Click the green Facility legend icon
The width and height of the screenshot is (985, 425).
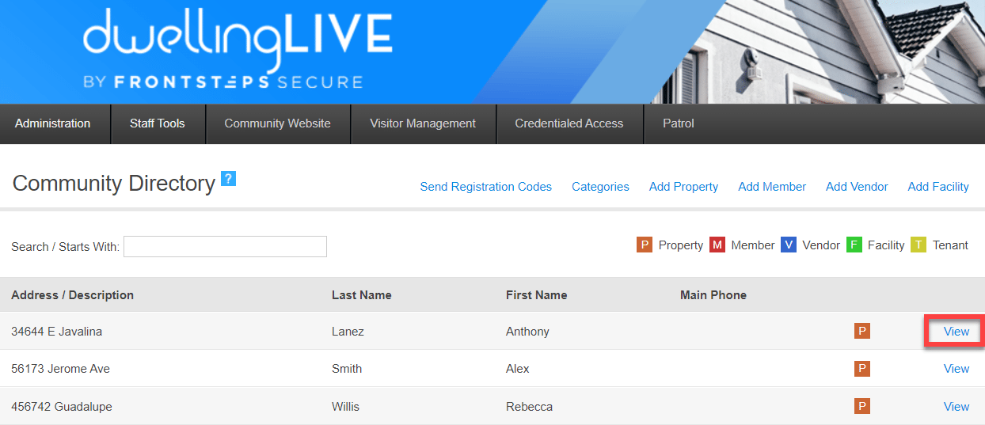pos(854,245)
